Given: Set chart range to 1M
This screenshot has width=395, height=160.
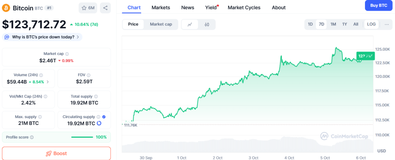Looking at the screenshot, I should coord(333,24).
